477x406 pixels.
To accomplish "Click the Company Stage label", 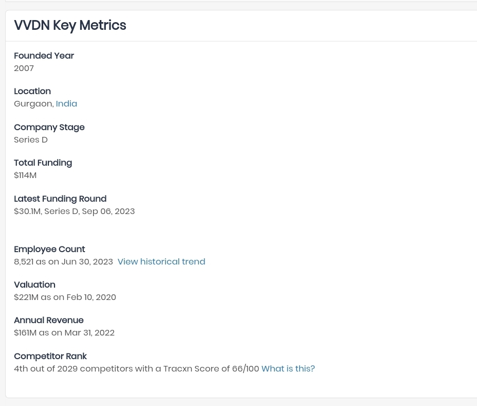I will (49, 127).
